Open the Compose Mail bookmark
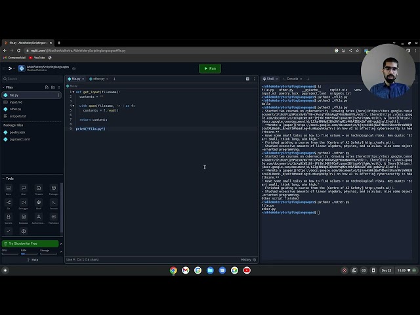Viewport: 420px width, 315px height. 14,58
